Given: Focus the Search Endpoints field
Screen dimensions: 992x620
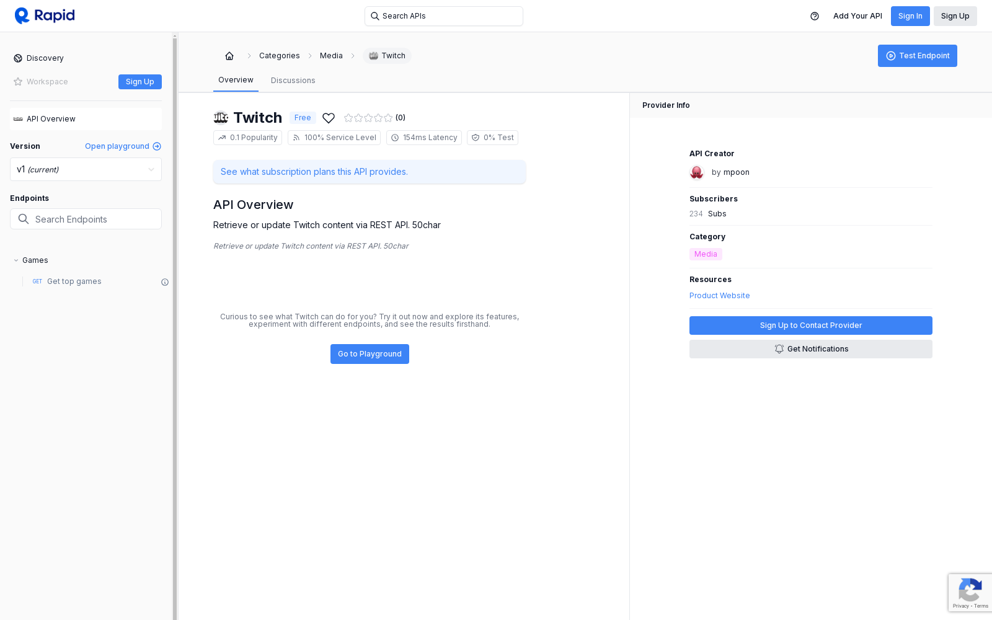Looking at the screenshot, I should 86,219.
